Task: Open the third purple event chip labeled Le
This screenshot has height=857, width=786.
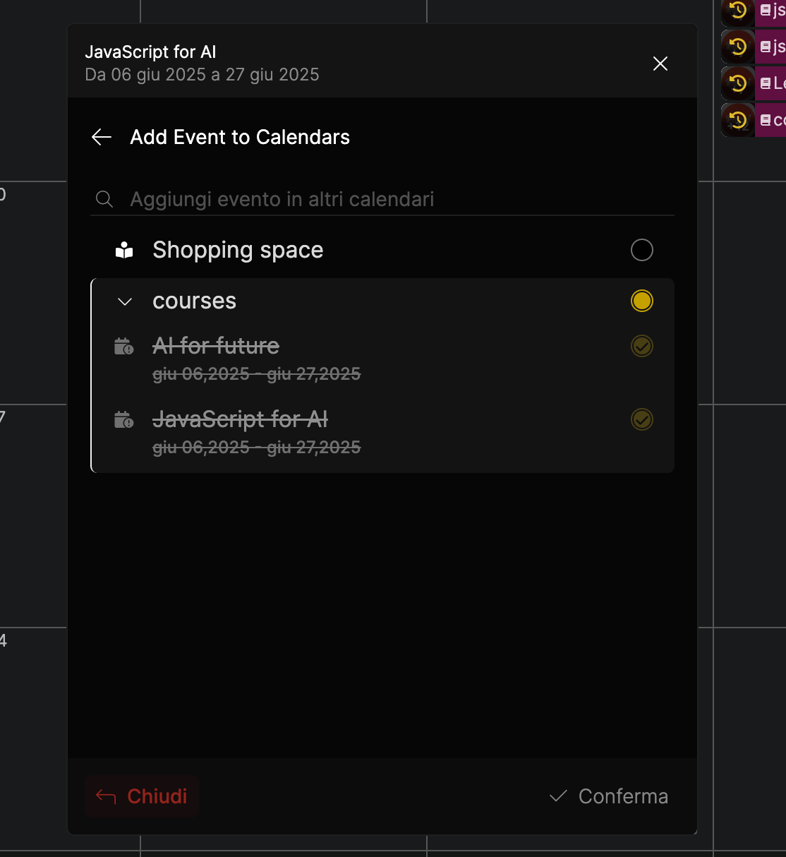Action: pos(770,83)
